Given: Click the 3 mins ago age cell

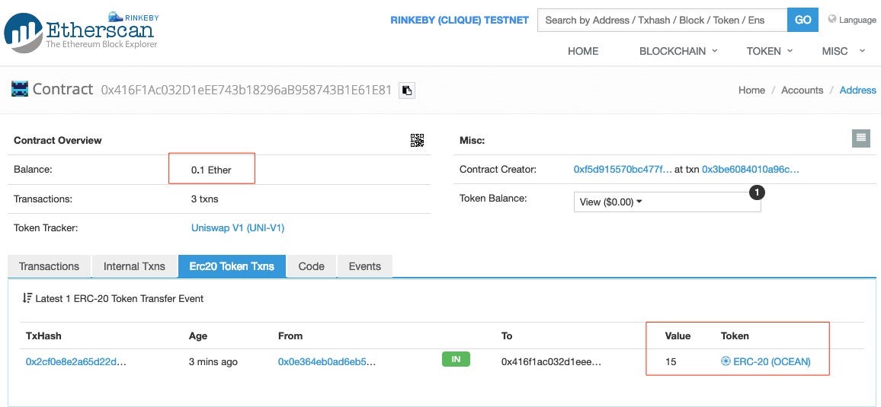Looking at the screenshot, I should pos(213,362).
